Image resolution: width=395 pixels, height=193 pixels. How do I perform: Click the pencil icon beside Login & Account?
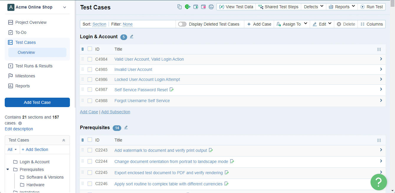coord(132,36)
